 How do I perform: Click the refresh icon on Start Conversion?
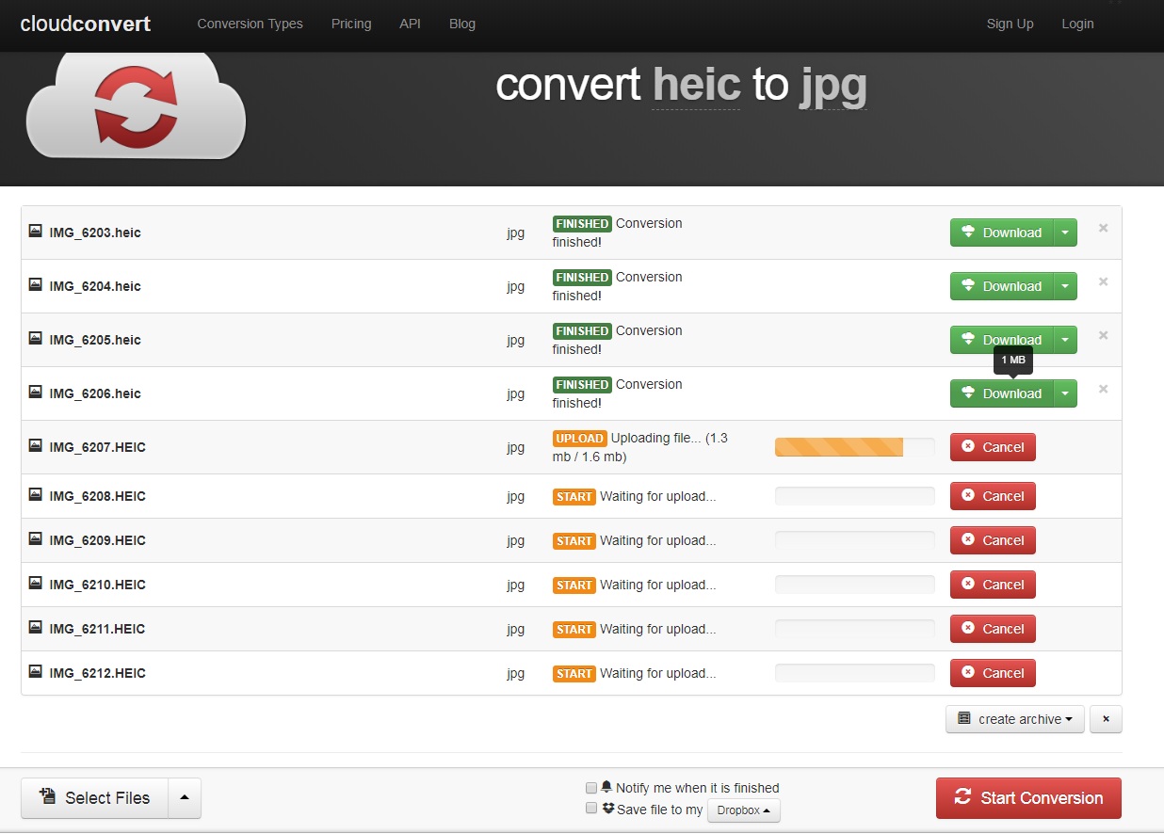point(962,797)
